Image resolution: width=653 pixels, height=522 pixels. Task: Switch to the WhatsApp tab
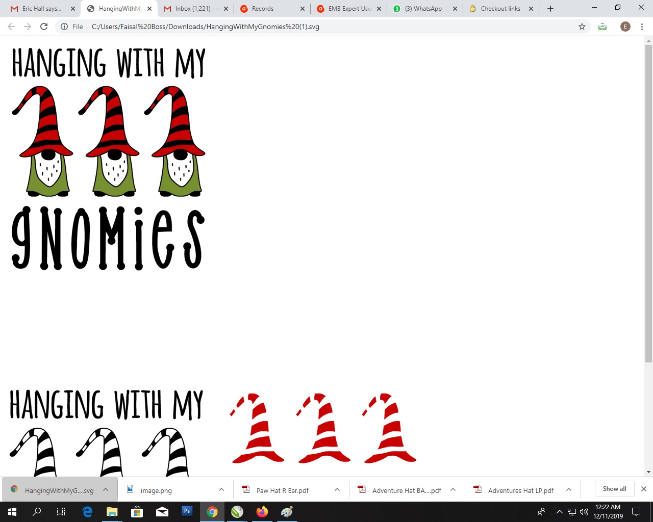pos(423,9)
